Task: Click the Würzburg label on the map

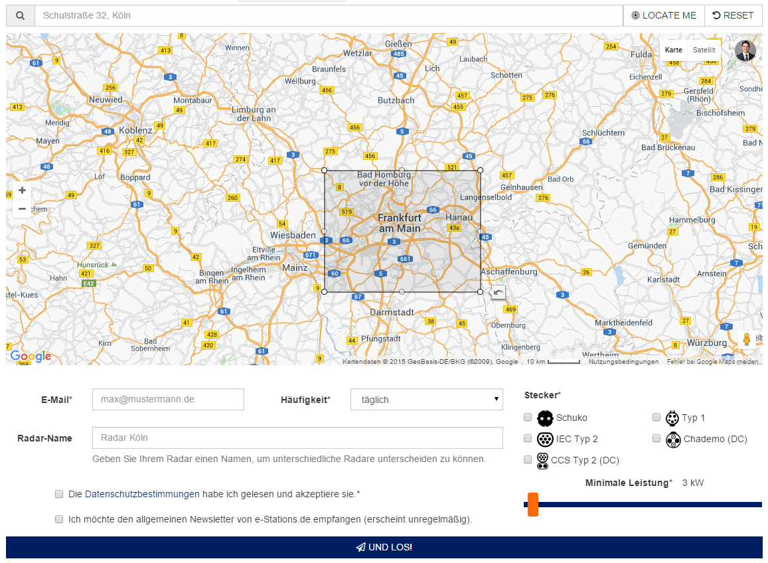Action: 707,343
